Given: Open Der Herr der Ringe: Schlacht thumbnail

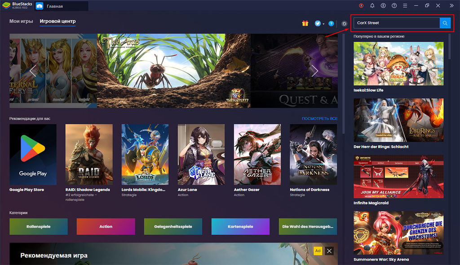Looking at the screenshot, I should coord(398,120).
